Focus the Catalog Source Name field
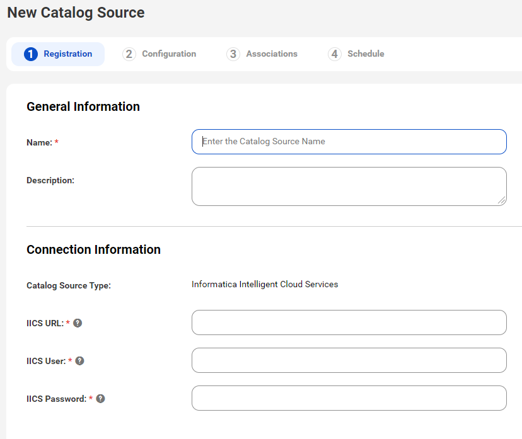 pos(349,142)
